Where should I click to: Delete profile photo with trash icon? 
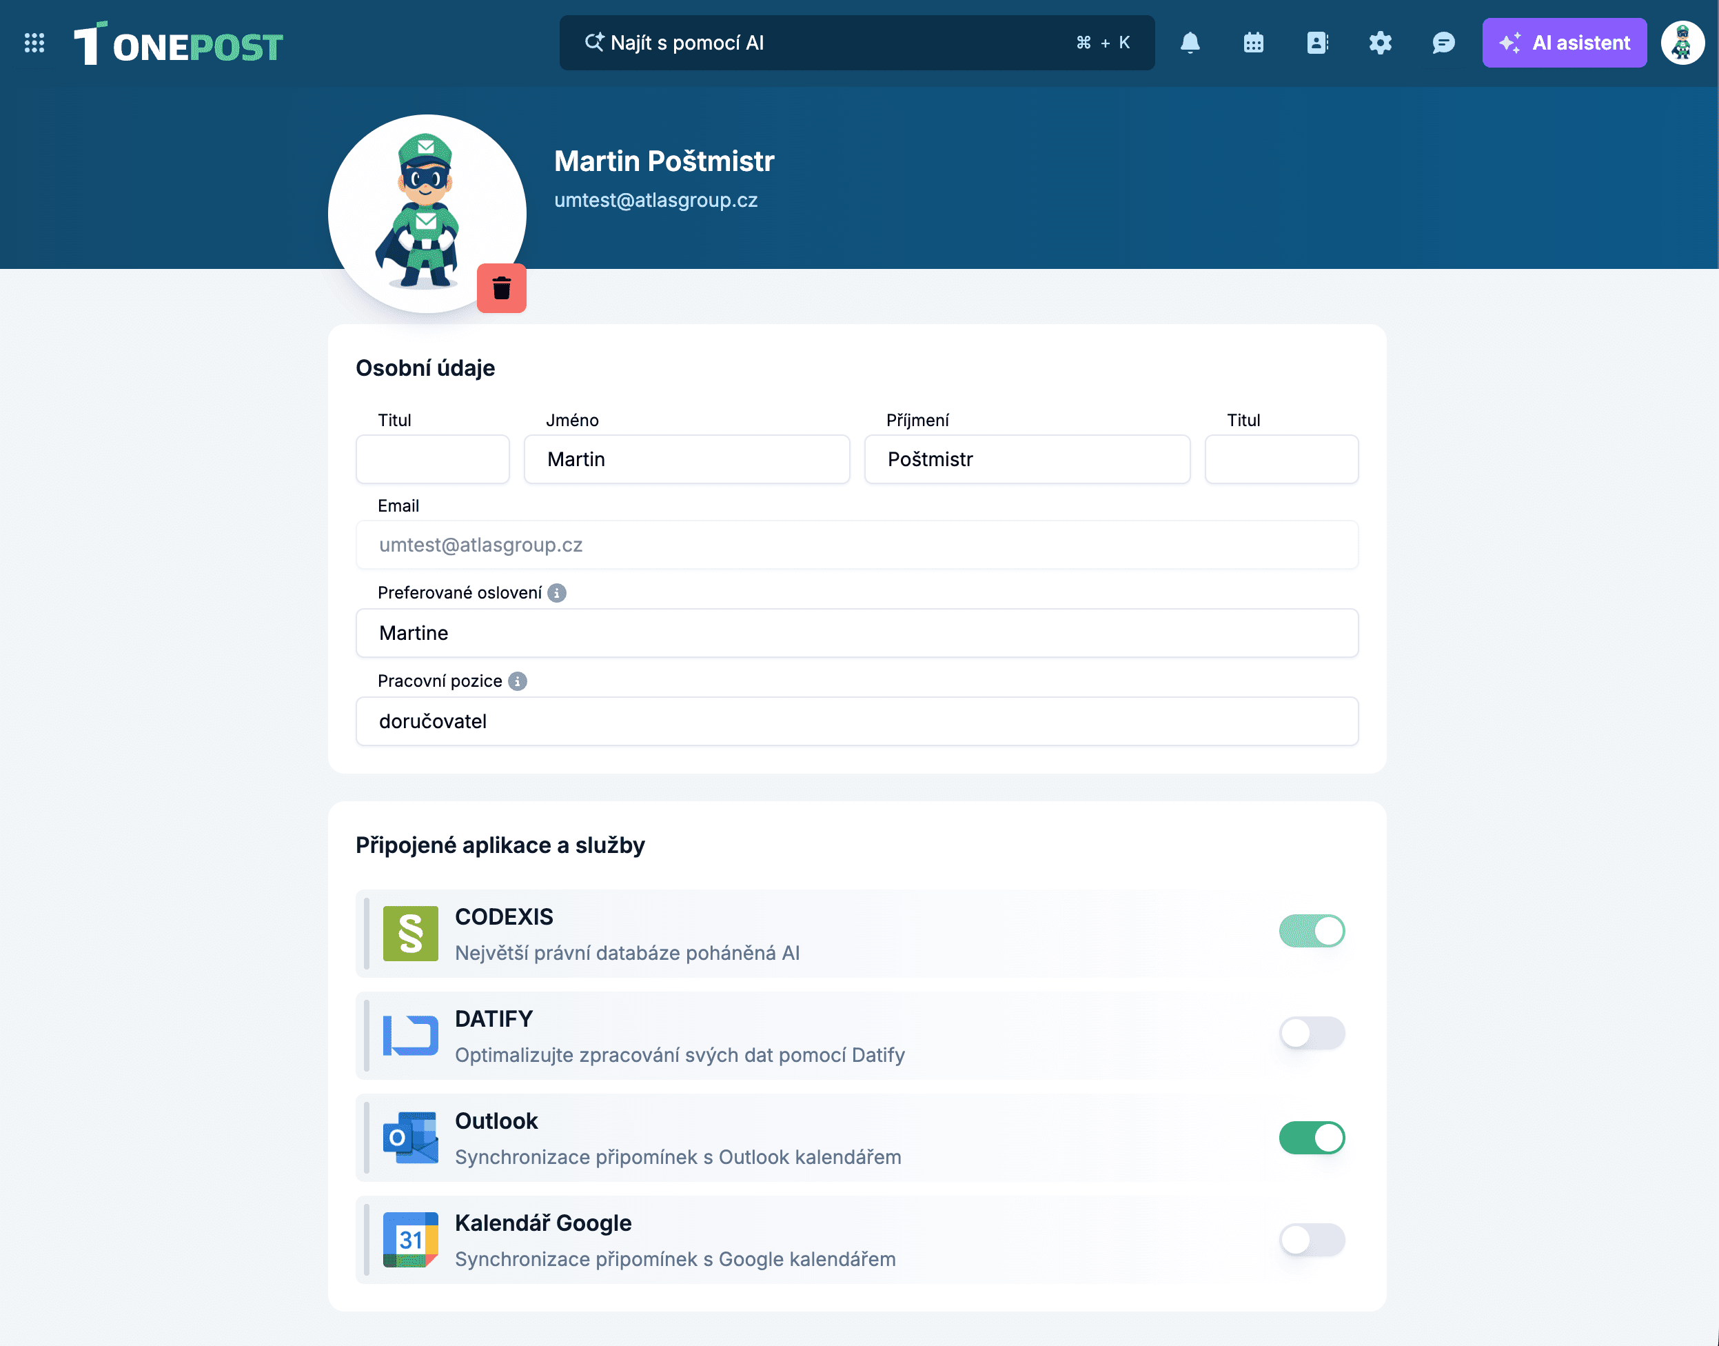click(501, 288)
